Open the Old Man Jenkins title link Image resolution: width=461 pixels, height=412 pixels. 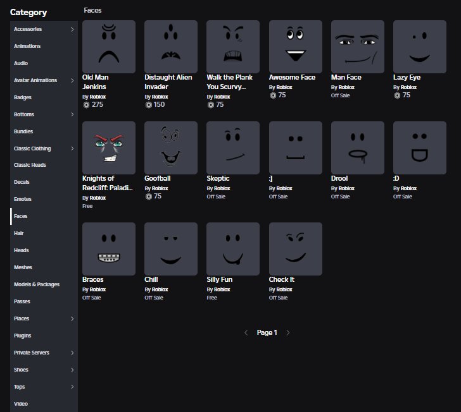coord(96,82)
